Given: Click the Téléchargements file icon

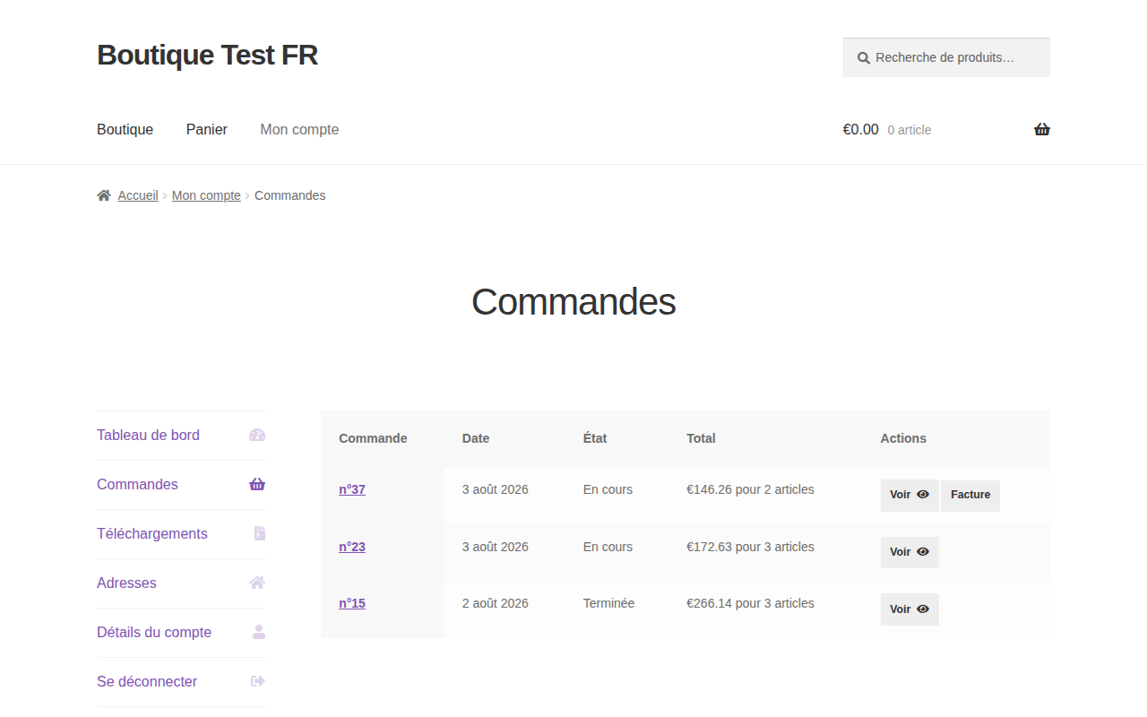Looking at the screenshot, I should (x=260, y=534).
